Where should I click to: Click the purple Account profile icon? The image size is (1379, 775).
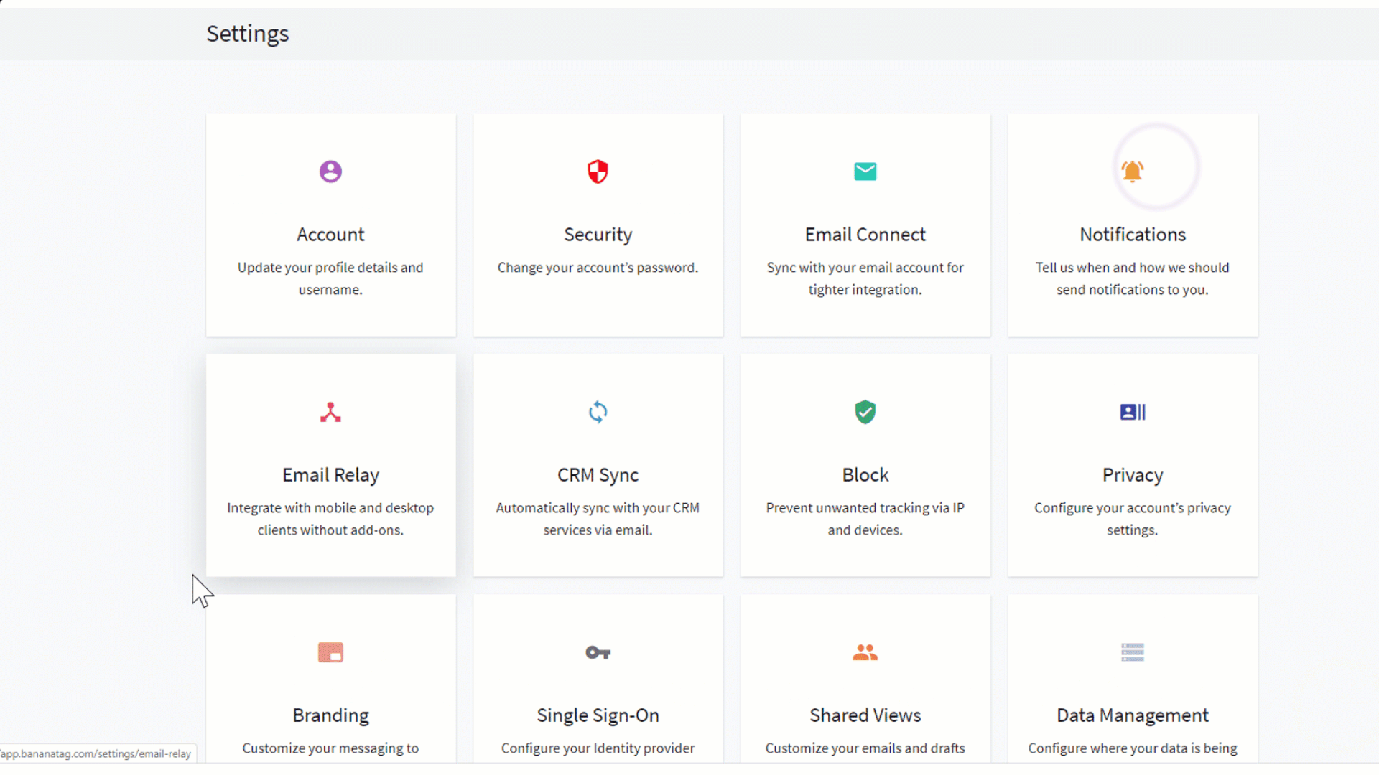click(x=330, y=172)
